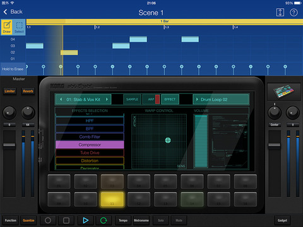This screenshot has width=303, height=227.
Task: Switch to the SAMPLE tab
Action: [132, 100]
